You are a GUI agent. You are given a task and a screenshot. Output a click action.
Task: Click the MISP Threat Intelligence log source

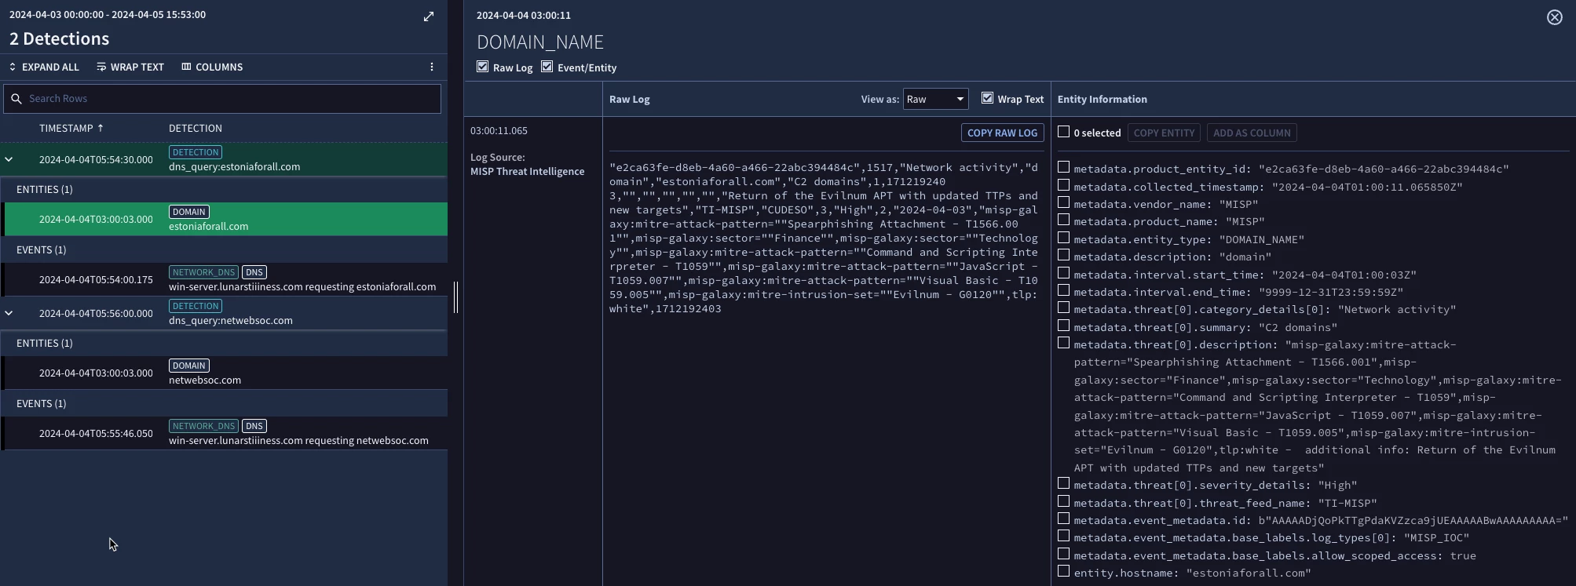pyautogui.click(x=527, y=172)
